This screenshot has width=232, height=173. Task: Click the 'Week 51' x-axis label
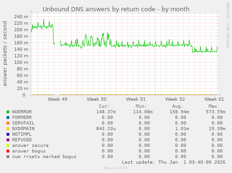pos(136,99)
